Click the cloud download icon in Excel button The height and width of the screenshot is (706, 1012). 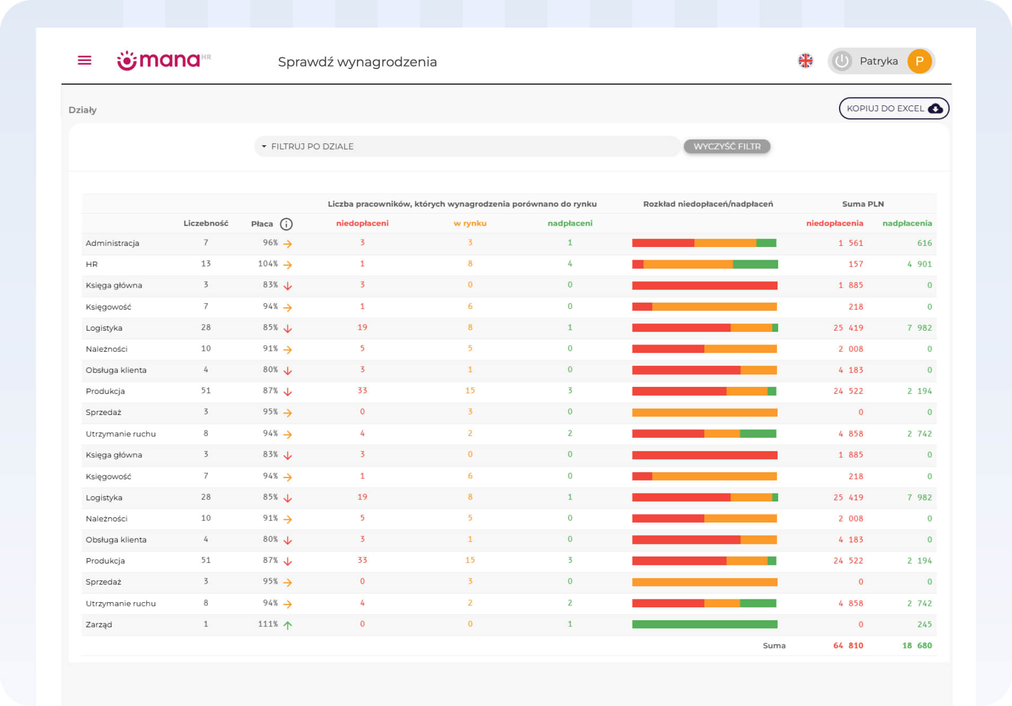coord(935,109)
